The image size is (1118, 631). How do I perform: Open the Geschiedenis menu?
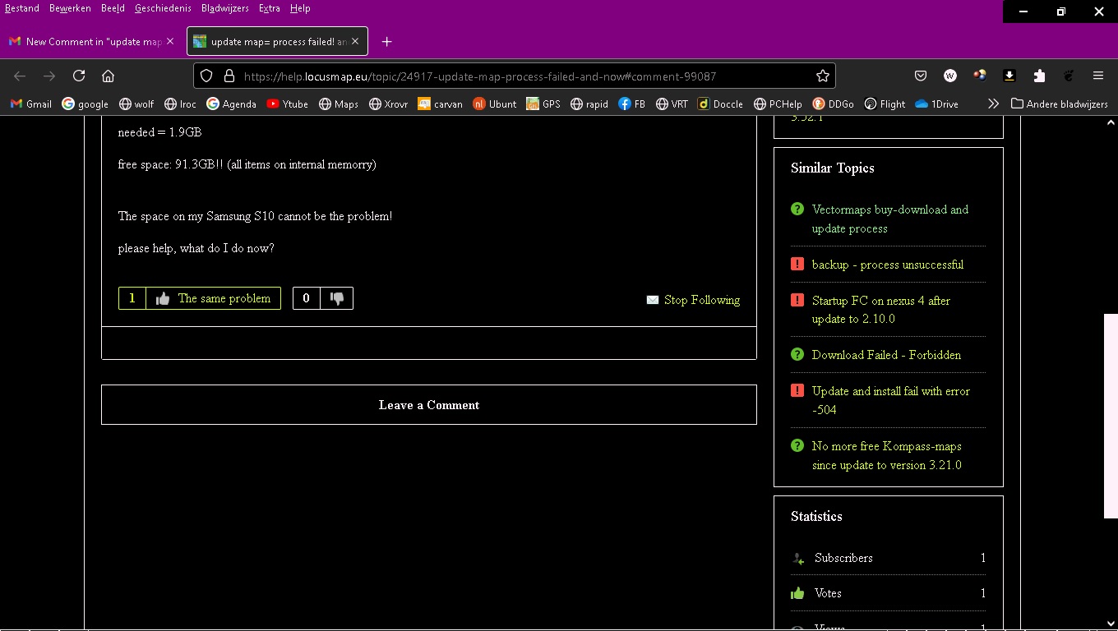(163, 8)
